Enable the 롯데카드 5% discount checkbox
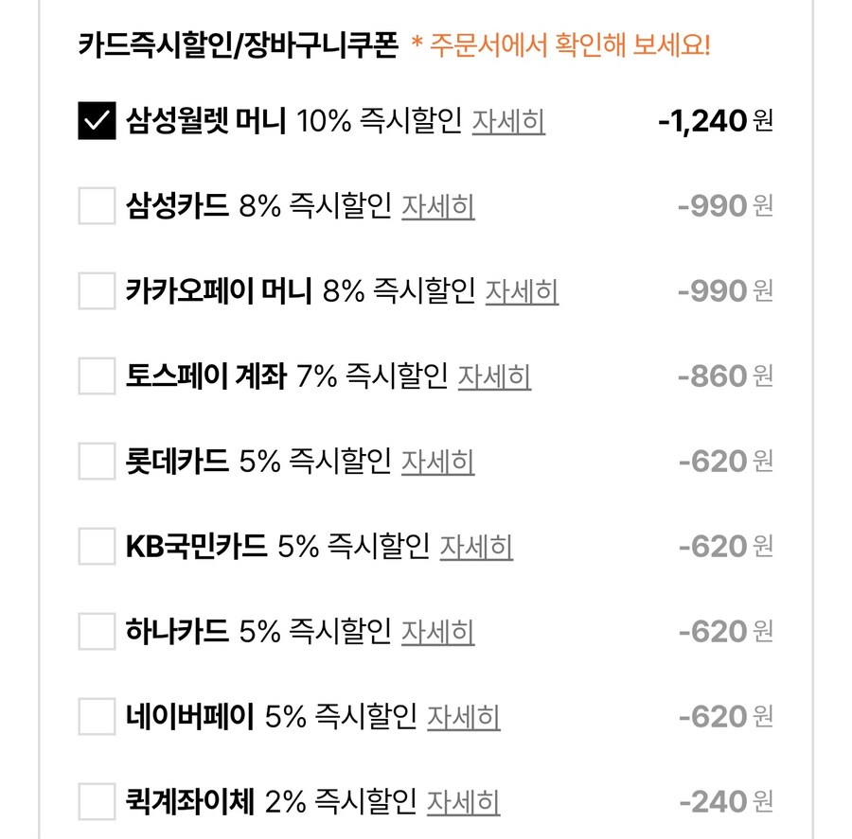The height and width of the screenshot is (839, 852). click(95, 461)
